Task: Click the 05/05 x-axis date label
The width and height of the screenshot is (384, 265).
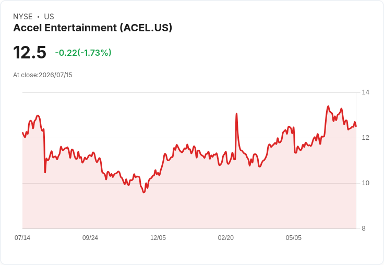Action: [293, 238]
